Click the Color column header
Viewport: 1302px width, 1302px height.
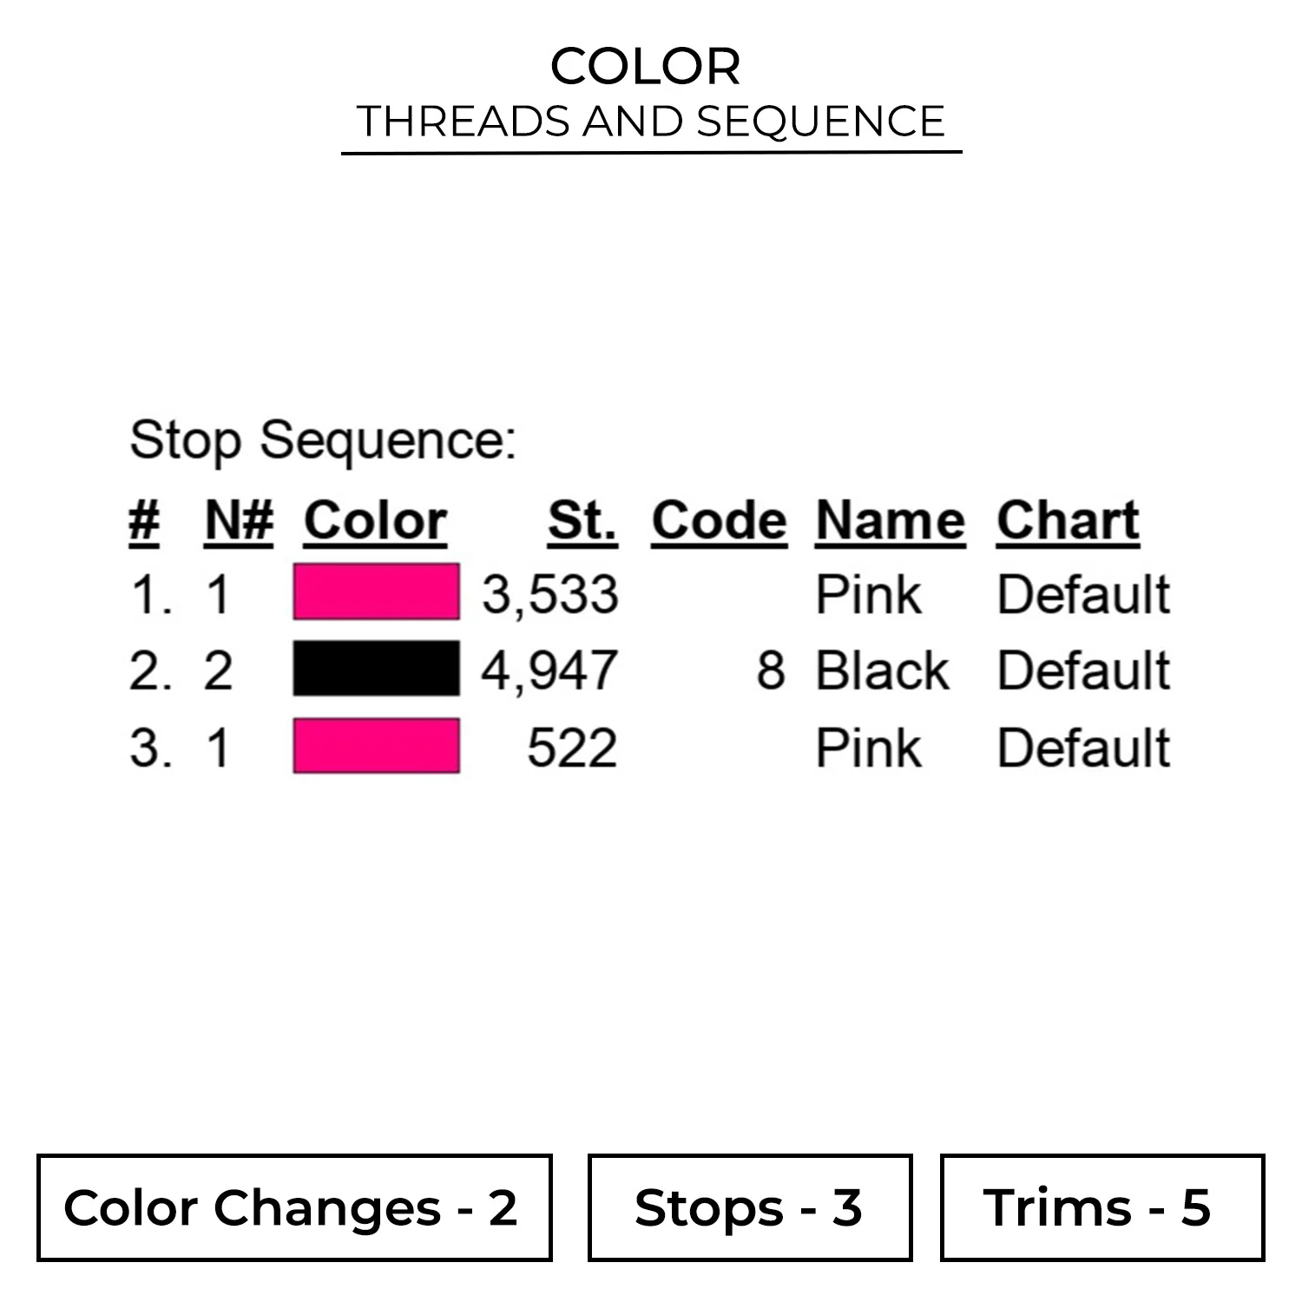pos(375,521)
